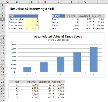
Task: Click the outputs 'Time (hrs)' header
Action: click(x=72, y=16)
